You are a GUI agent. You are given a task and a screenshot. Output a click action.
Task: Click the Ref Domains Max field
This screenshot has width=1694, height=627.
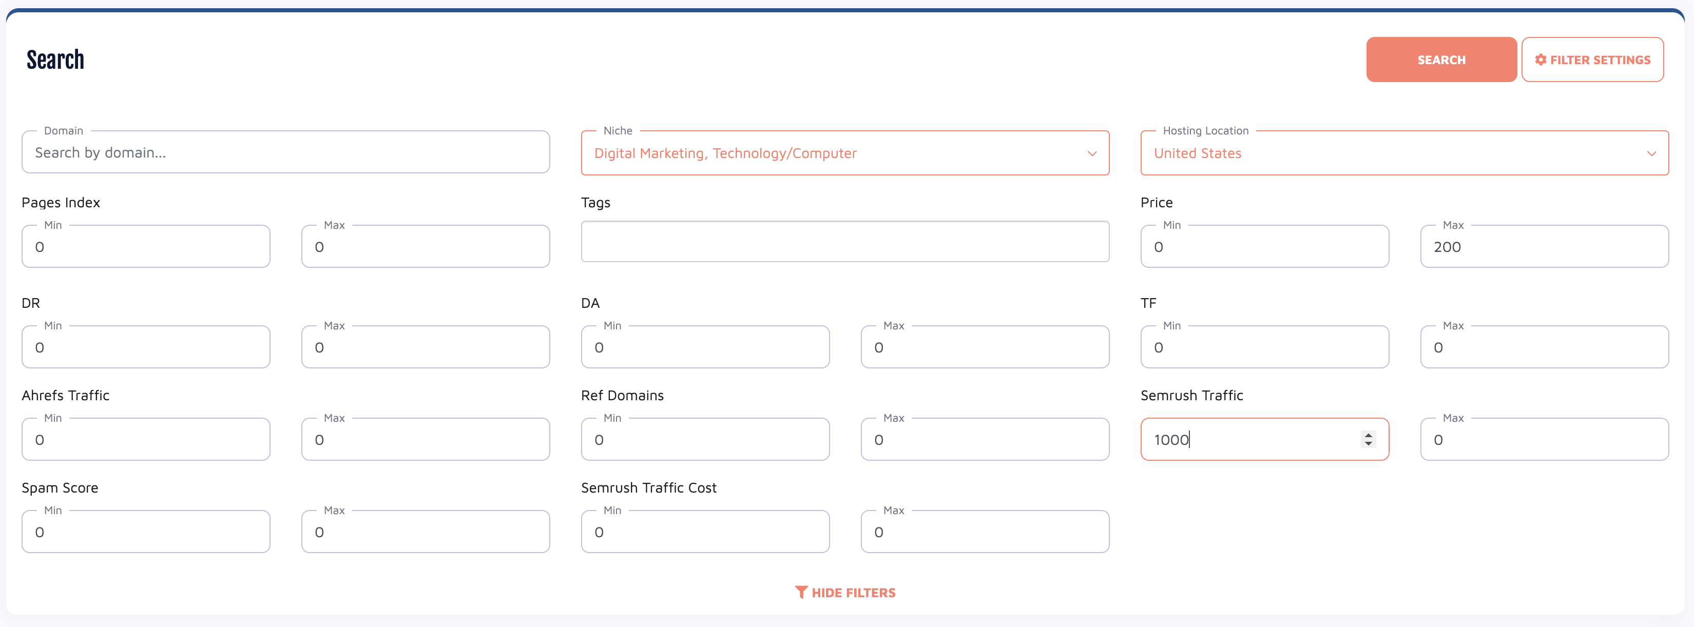tap(985, 439)
